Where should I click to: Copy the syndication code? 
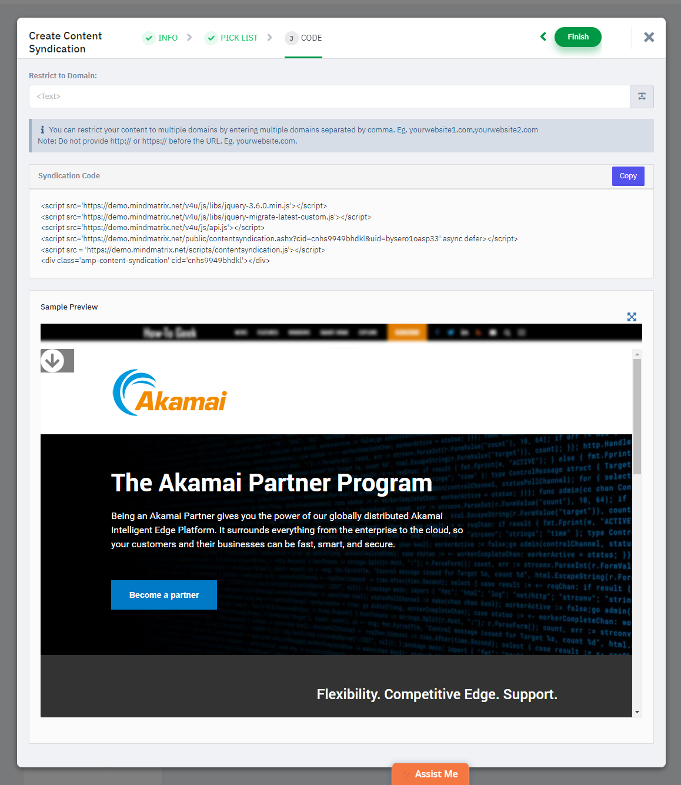[x=628, y=176]
